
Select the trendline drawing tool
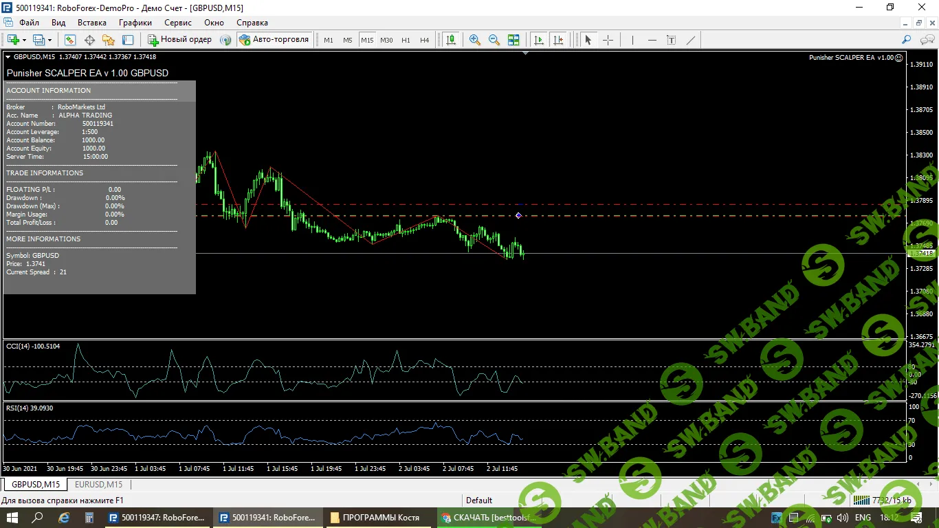[x=691, y=40]
